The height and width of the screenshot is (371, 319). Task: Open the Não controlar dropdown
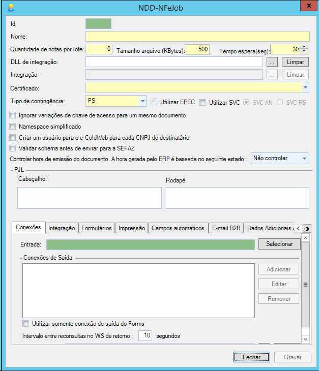(279, 158)
